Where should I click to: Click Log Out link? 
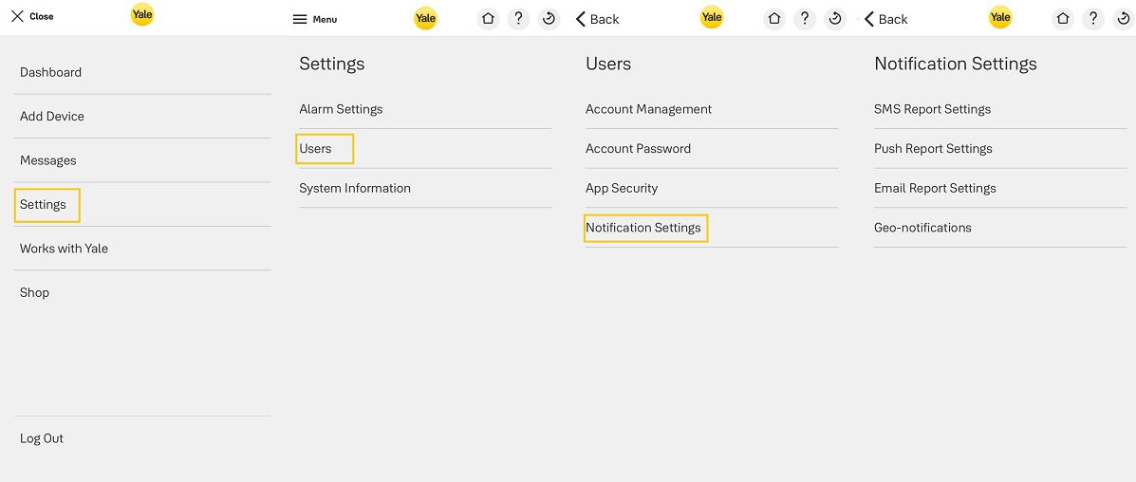(42, 438)
